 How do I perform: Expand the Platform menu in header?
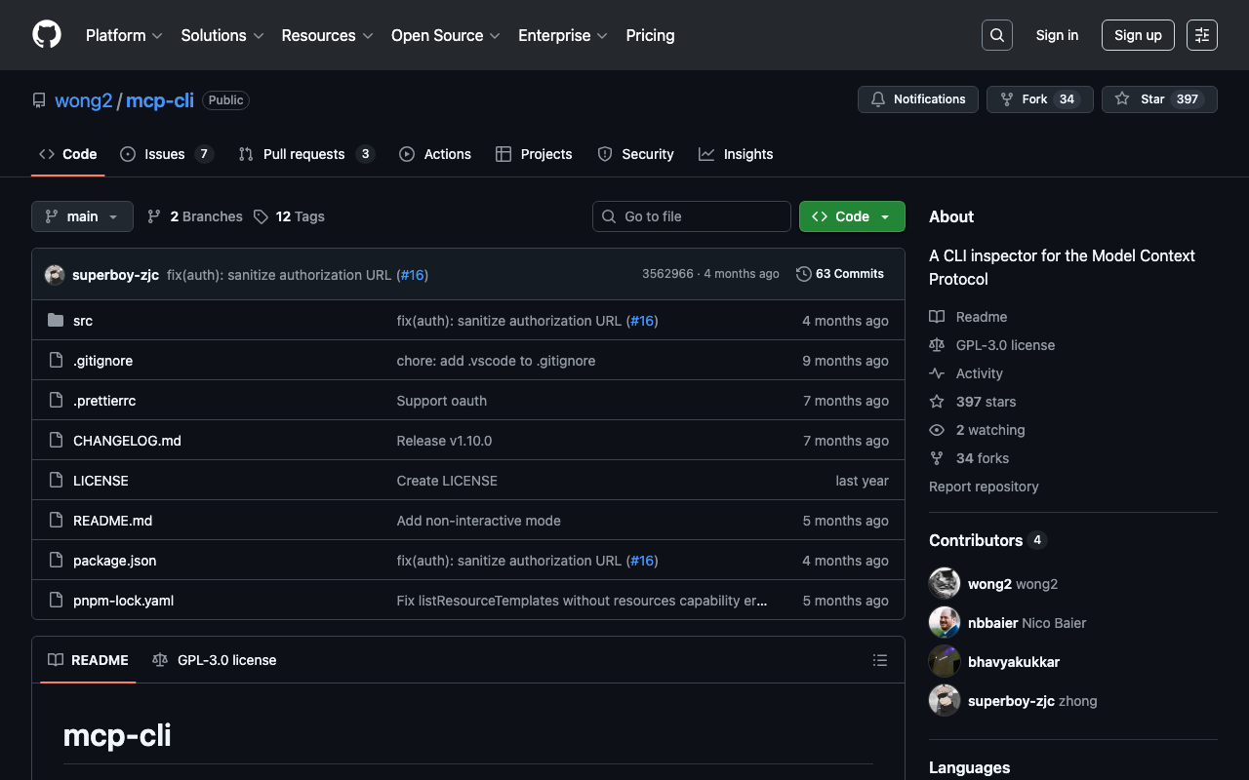[x=124, y=35]
